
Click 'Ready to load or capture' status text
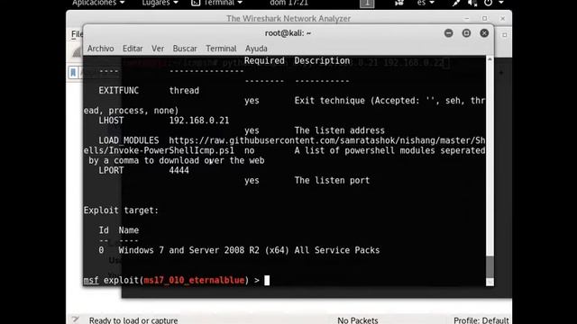pyautogui.click(x=133, y=320)
